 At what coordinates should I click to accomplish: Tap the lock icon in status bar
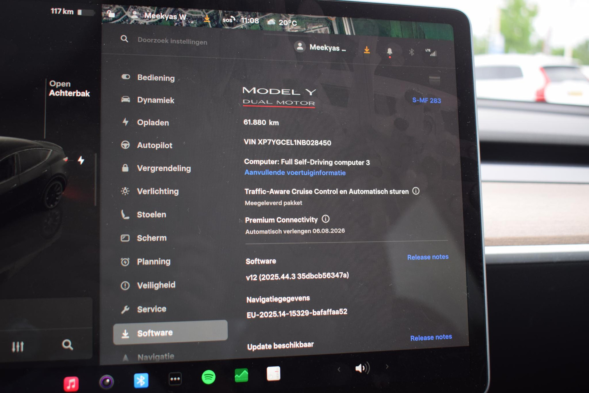(x=111, y=14)
